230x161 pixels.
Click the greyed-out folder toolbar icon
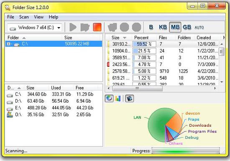click(112, 27)
